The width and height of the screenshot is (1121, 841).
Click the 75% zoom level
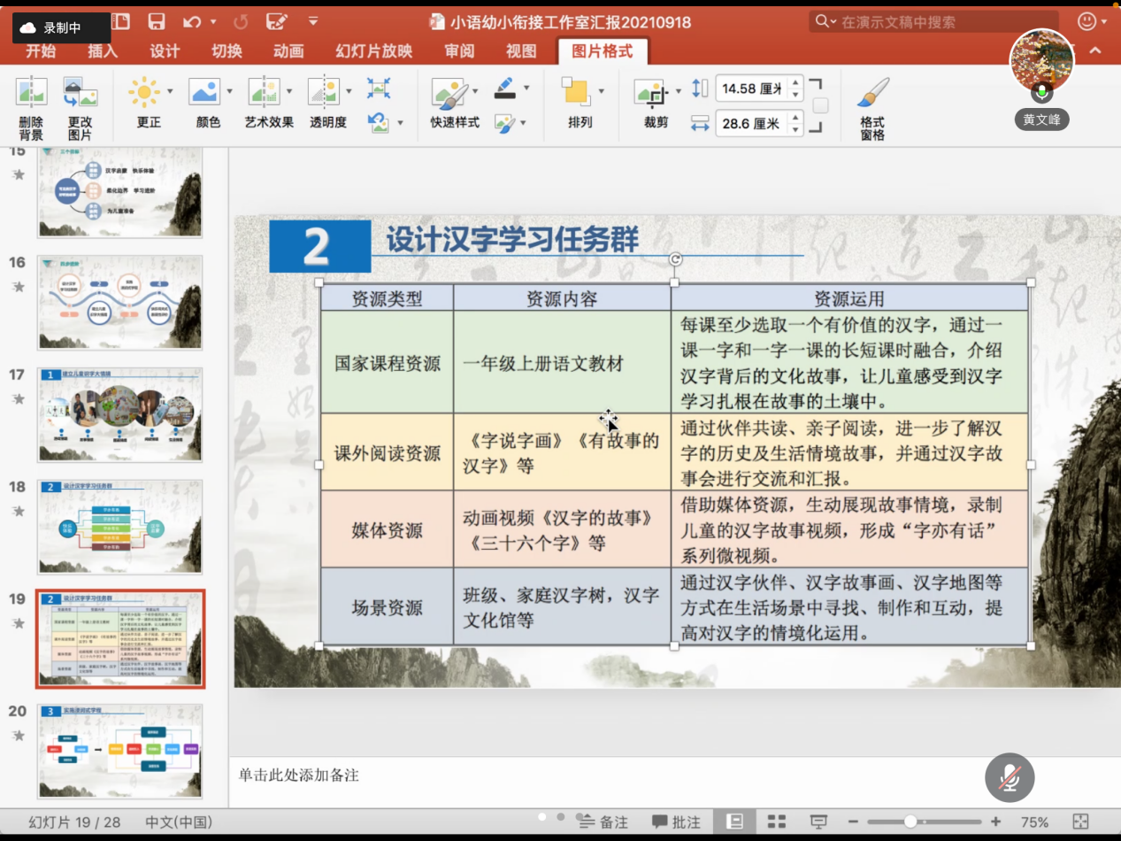point(1035,822)
